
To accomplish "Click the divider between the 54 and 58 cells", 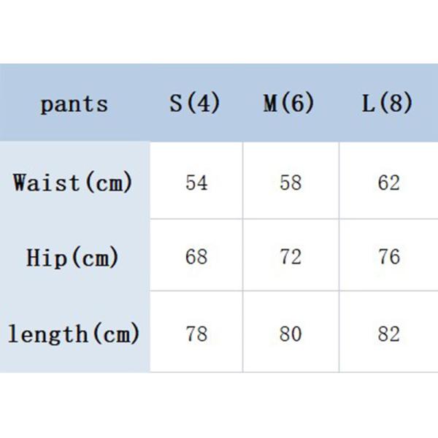I will point(243,182).
